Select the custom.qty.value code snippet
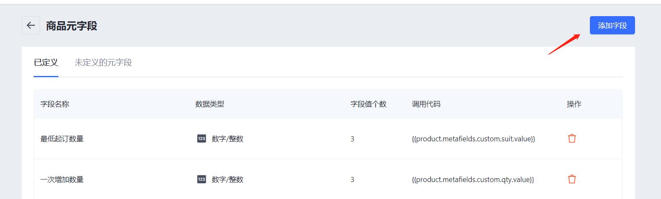Viewport: 661px width, 199px height. point(473,179)
